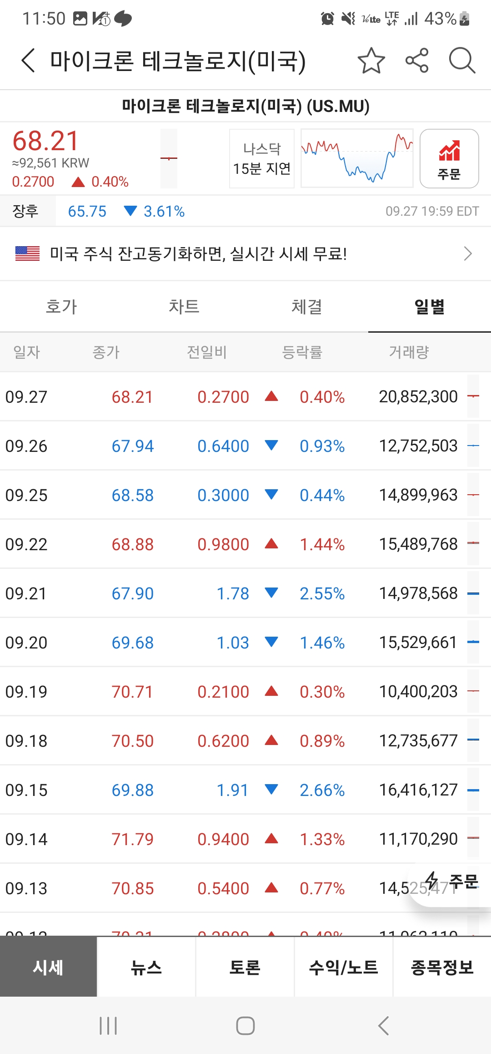Open the 토론 bottom tab
The height and width of the screenshot is (1054, 491).
click(245, 967)
